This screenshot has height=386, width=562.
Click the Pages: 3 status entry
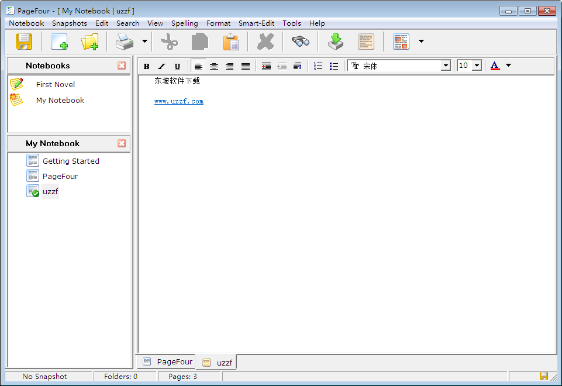pos(183,376)
